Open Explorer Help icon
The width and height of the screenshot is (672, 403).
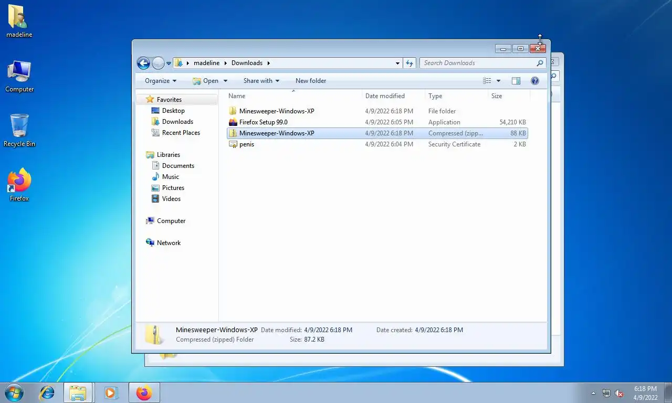click(535, 81)
